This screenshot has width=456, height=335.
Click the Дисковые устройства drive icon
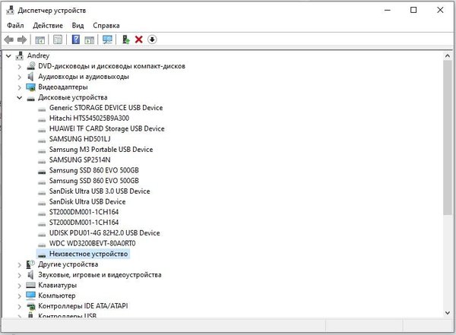click(30, 98)
